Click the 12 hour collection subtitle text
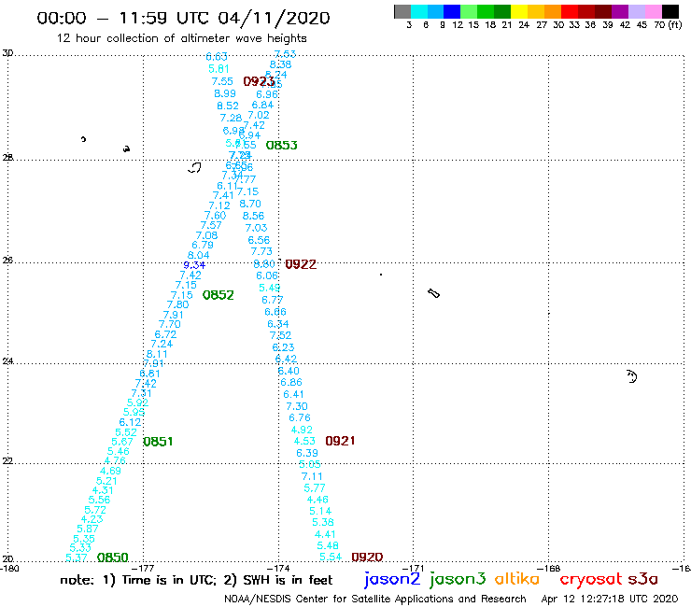 click(x=181, y=38)
